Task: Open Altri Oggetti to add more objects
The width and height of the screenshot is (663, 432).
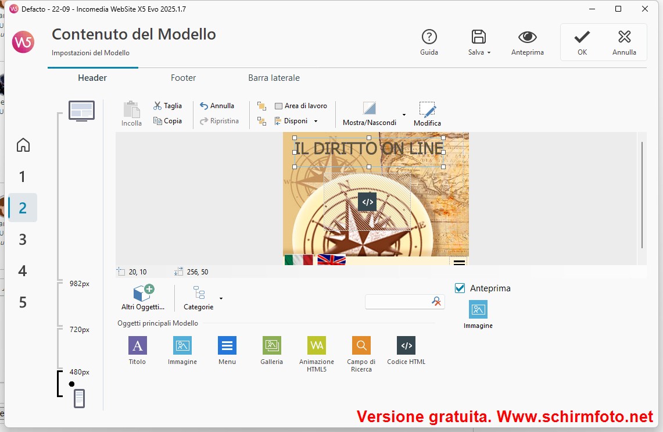Action: tap(143, 297)
